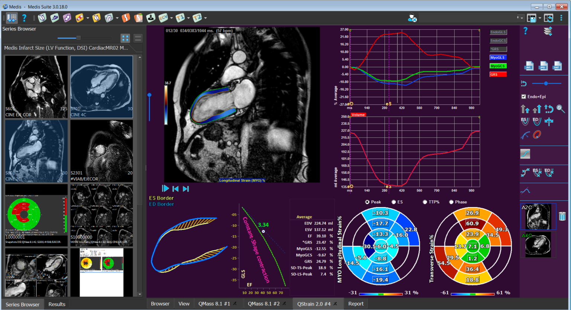The image size is (571, 310).
Task: Switch to the Report tab
Action: point(355,304)
